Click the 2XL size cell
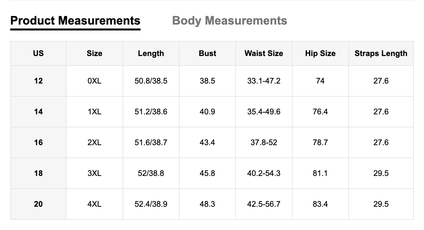This screenshot has width=424, height=230. (94, 143)
